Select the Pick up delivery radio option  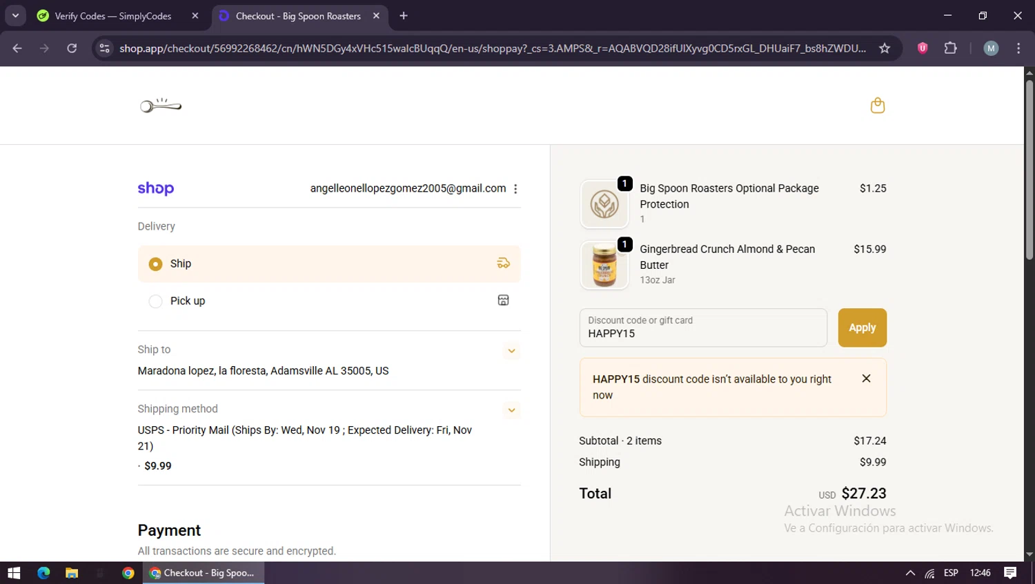click(156, 301)
